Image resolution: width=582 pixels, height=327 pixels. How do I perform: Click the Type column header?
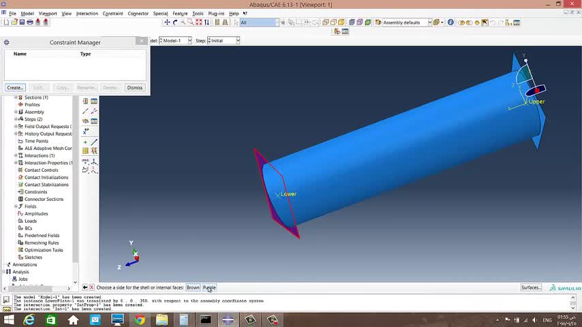85,54
